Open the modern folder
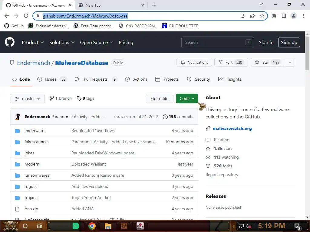This screenshot has height=232, width=310. coord(32,164)
